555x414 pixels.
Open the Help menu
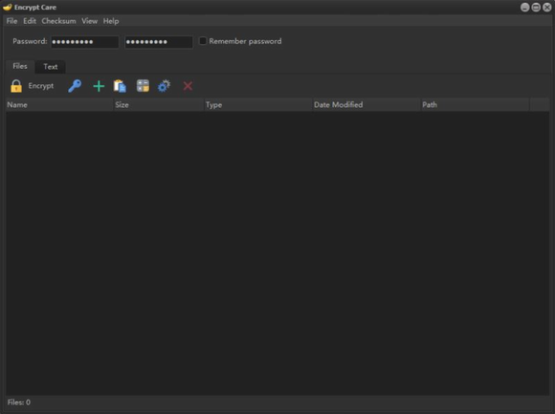111,21
